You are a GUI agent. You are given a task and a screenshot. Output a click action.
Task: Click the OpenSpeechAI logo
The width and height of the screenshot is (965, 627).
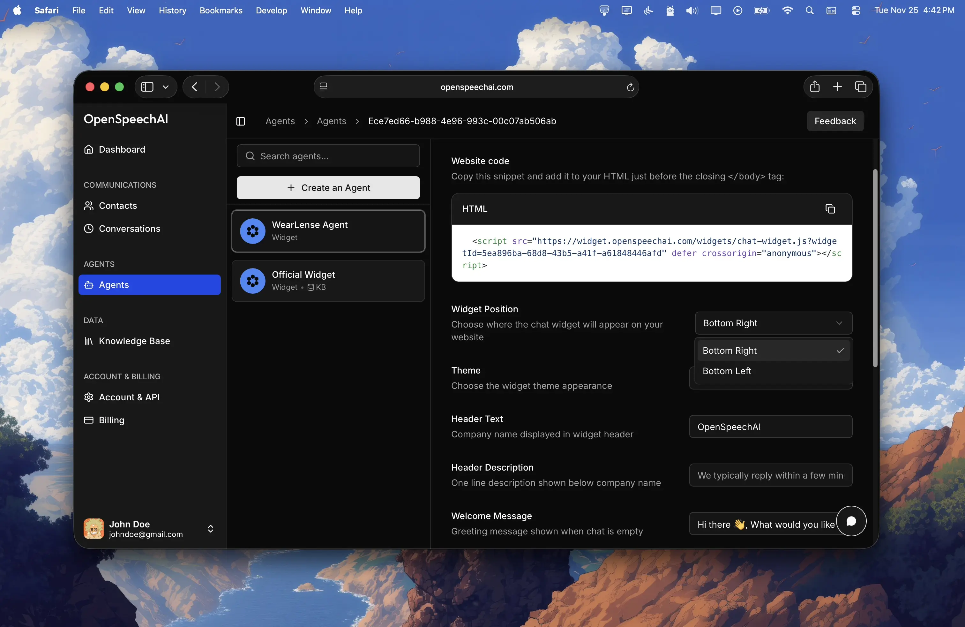pyautogui.click(x=126, y=119)
